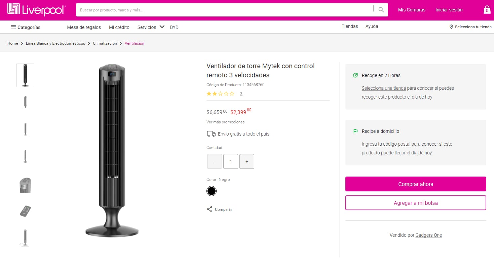Share the product via Compartir icon
Screen dimensions: 494x263
click(209, 209)
